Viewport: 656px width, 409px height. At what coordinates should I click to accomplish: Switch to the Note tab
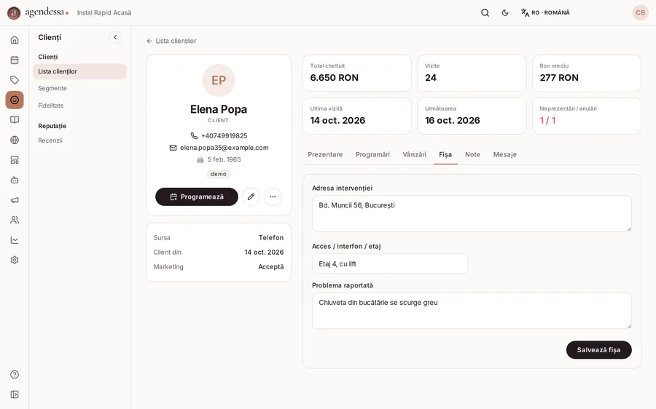pos(472,154)
